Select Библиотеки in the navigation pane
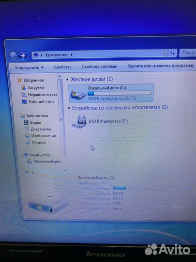 coord(37,115)
